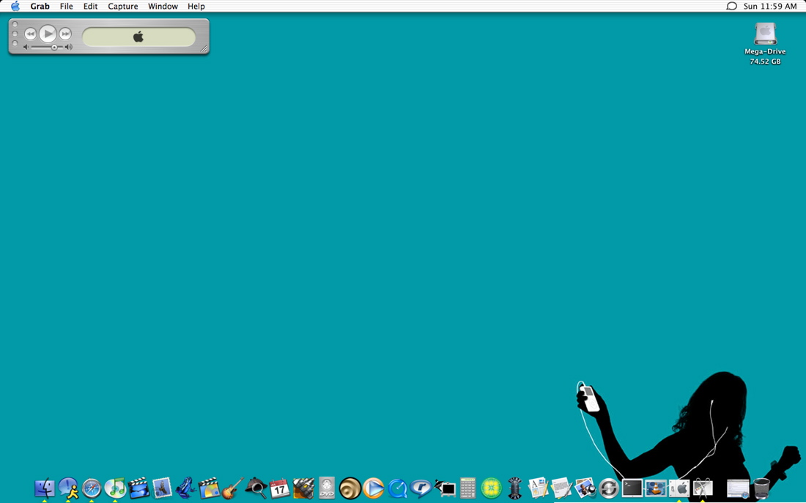Open iCal calendar icon showing 17
The image size is (806, 503).
[x=280, y=488]
